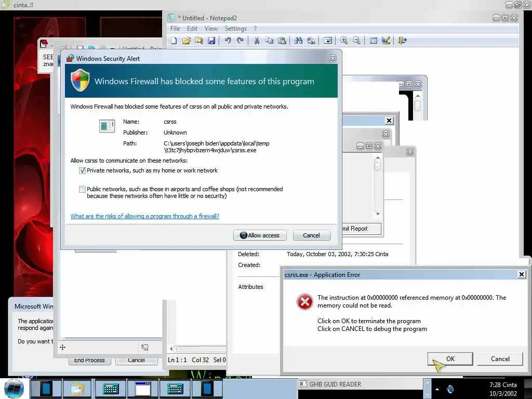The width and height of the screenshot is (532, 399).
Task: Click the Paste clipboard icon in Notepad2
Action: (282, 41)
